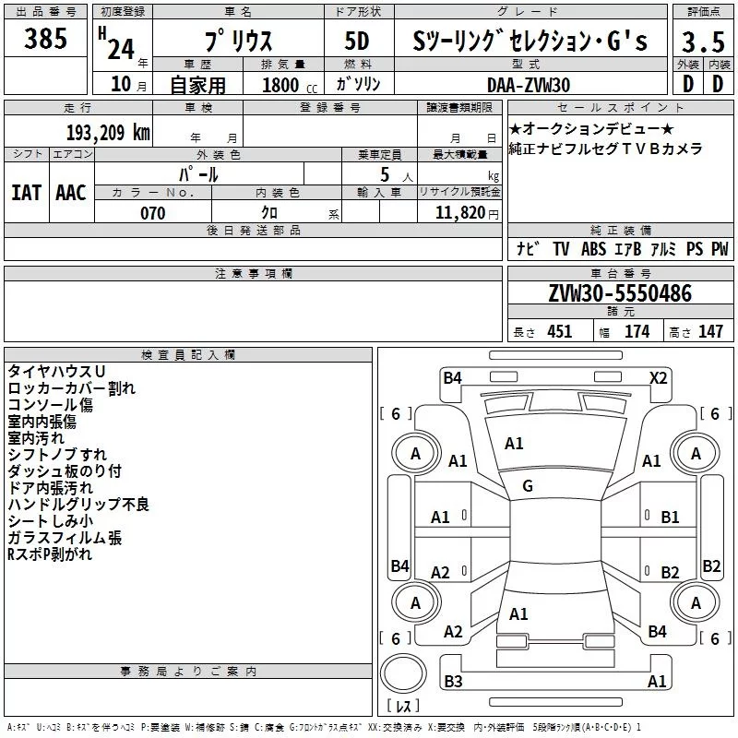Click the "検査員記入欄" section header

coord(188,355)
